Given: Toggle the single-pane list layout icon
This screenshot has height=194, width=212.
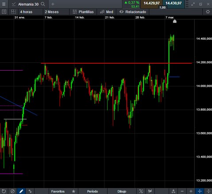Looking at the screenshot, I should (x=4, y=12).
